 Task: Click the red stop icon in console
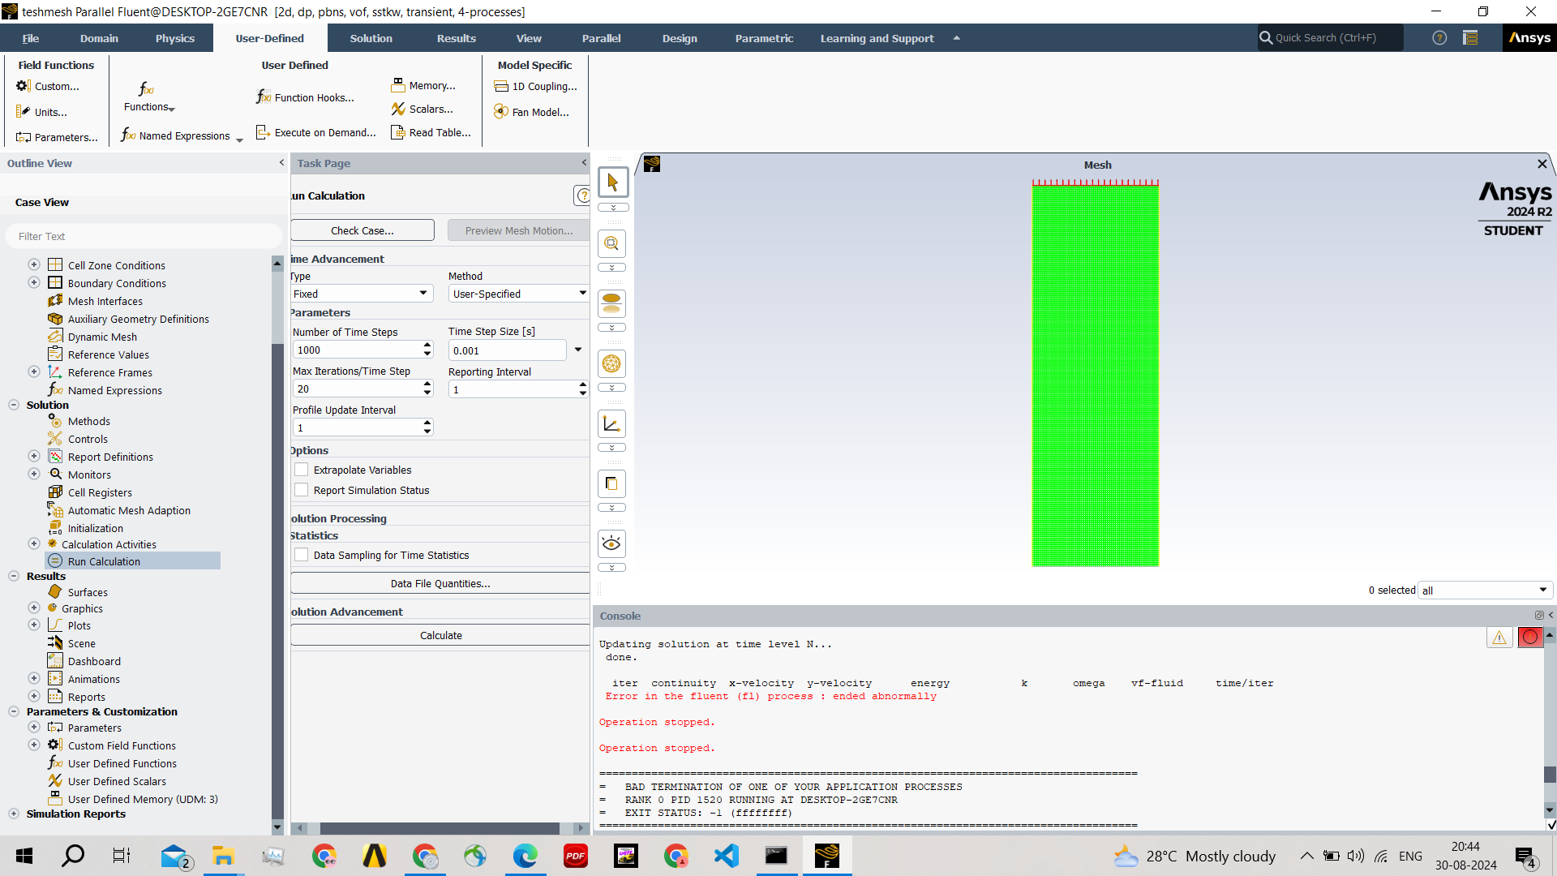pos(1530,637)
